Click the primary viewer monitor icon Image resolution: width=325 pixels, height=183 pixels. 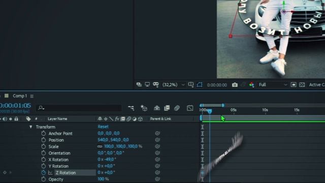(x=147, y=84)
